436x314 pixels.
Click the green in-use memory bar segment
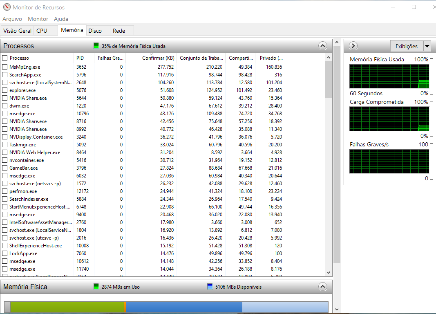point(67,307)
